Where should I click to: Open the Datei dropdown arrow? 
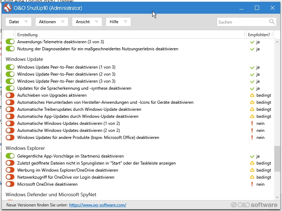pos(26,22)
